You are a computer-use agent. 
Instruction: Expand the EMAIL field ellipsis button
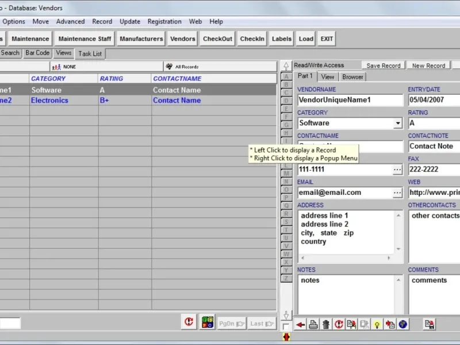[x=397, y=193]
